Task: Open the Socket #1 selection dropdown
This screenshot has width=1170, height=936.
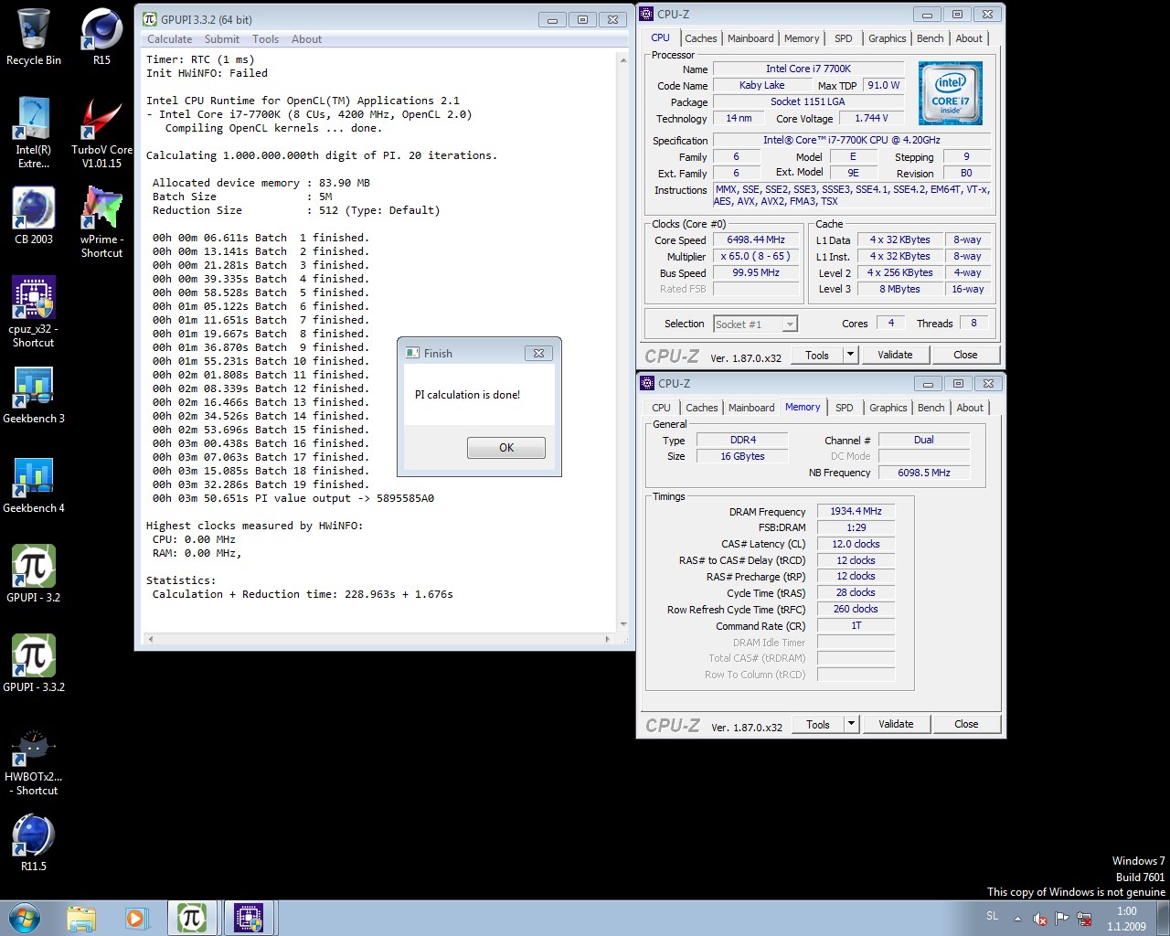Action: point(755,324)
